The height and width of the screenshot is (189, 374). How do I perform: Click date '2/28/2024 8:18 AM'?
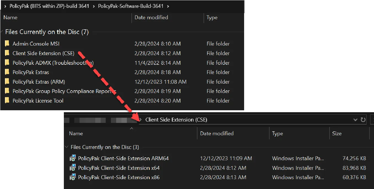pyautogui.click(x=158, y=72)
